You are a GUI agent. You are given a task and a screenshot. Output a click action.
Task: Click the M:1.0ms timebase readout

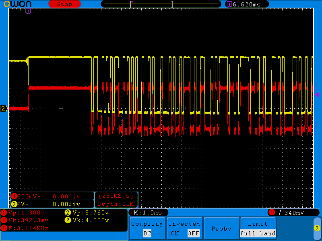(148, 212)
